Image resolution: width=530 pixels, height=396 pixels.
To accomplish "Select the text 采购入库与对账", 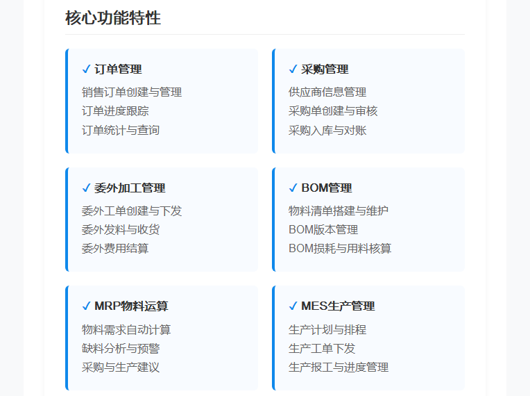I will 327,131.
